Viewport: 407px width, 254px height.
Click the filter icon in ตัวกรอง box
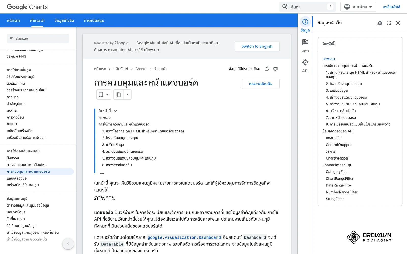click(11, 39)
